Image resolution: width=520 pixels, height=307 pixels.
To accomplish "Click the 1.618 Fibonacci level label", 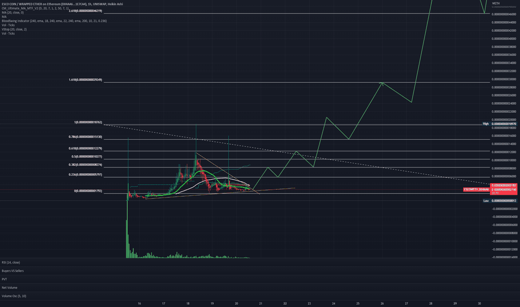I will pyautogui.click(x=85, y=80).
